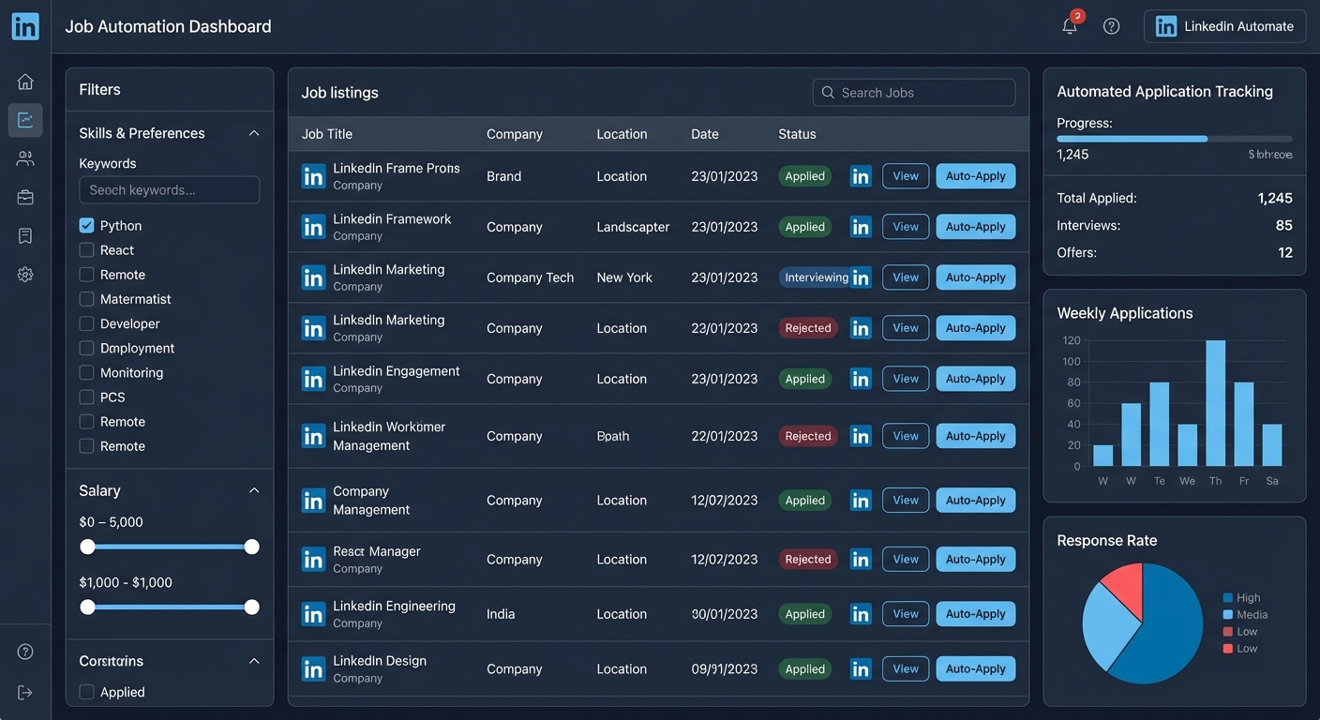Image resolution: width=1320 pixels, height=720 pixels.
Task: Enable the Developer checkbox filter
Action: tap(86, 323)
